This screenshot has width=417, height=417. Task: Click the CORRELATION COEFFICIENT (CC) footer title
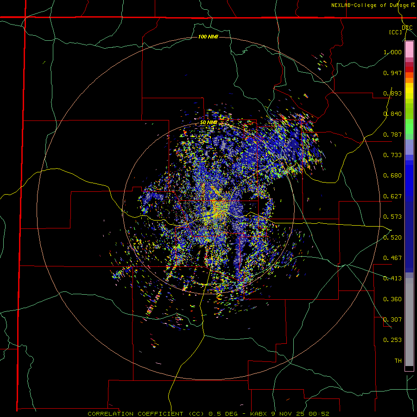click(146, 414)
